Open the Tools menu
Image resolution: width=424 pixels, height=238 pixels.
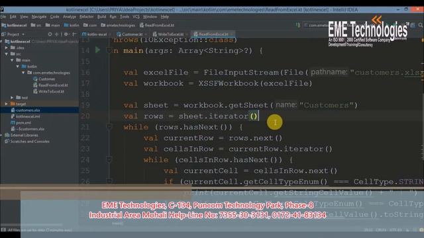[125, 17]
